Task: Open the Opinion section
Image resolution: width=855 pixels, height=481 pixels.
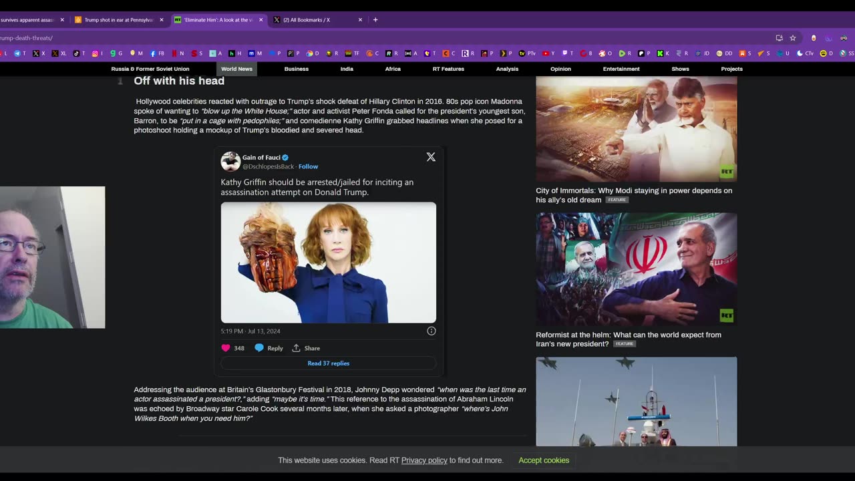Action: [560, 69]
